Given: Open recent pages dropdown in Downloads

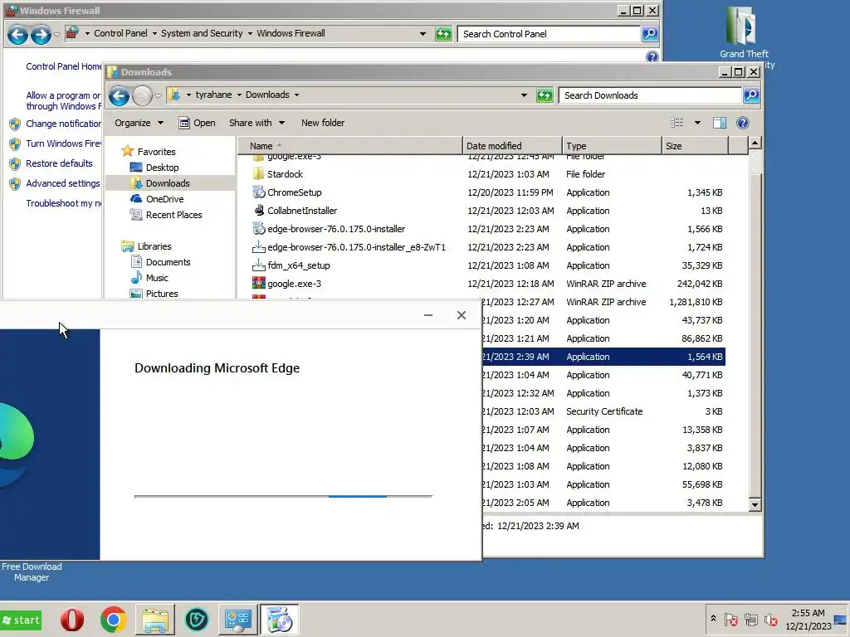Looking at the screenshot, I should (x=158, y=96).
